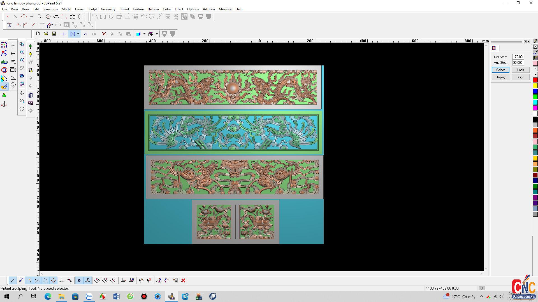
Task: Save file with floppy disk icon
Action: (54, 34)
